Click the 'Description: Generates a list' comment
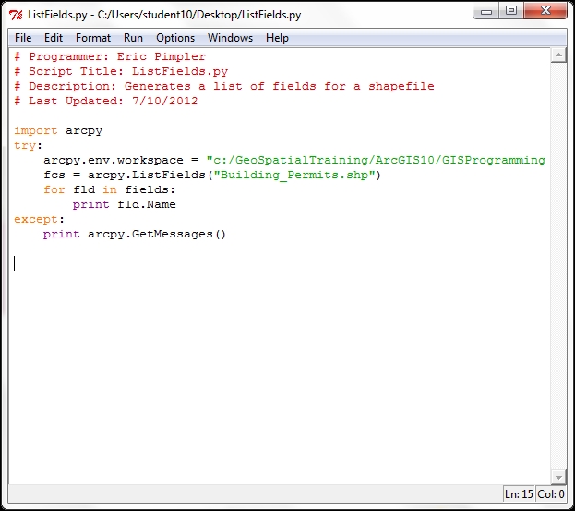Viewport: 575px width, 511px height. 224,86
